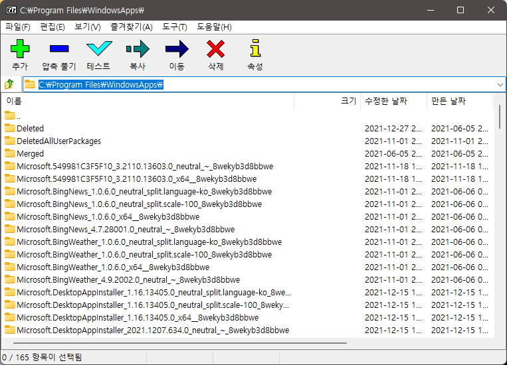Click the 이동 (Move) dark blue arrow
Viewport: 507px width, 365px height.
[x=177, y=48]
